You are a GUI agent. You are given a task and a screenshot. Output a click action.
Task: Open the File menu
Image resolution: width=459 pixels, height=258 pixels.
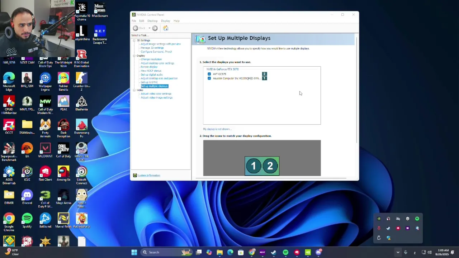click(x=134, y=21)
